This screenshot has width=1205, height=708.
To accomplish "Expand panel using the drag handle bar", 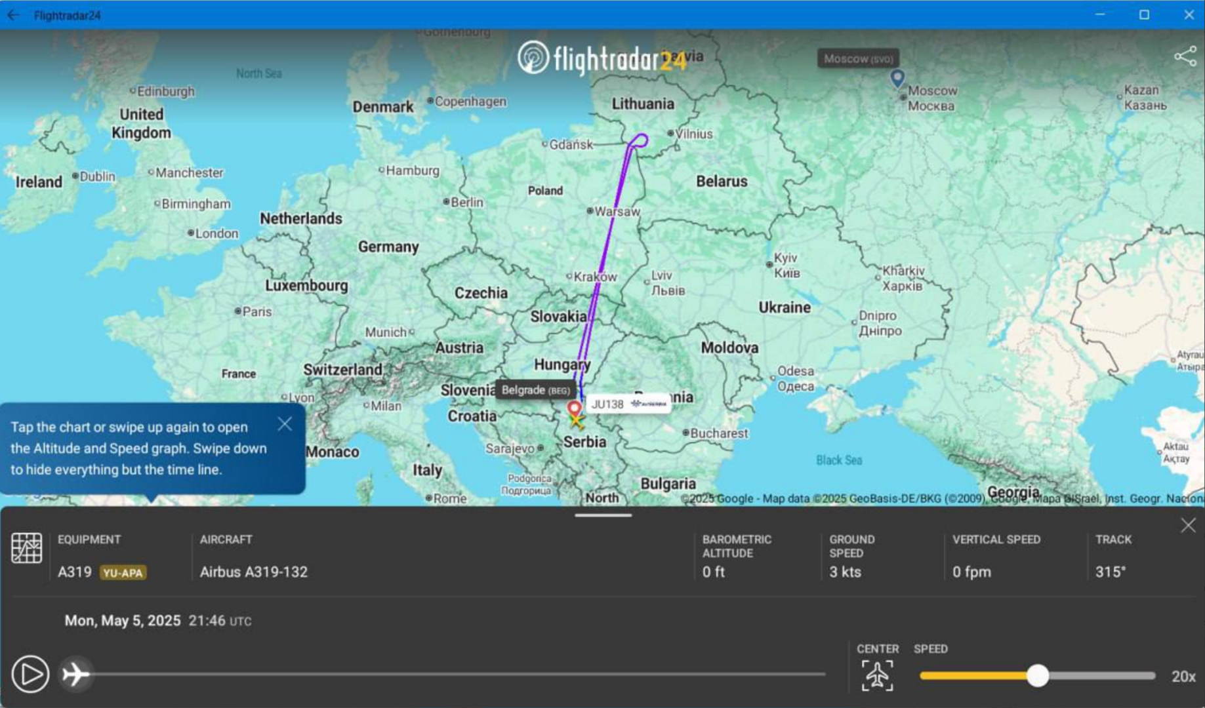I will (x=603, y=515).
